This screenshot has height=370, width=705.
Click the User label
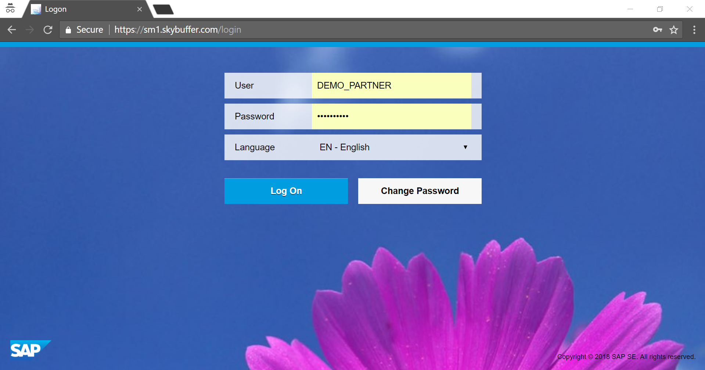tap(244, 86)
